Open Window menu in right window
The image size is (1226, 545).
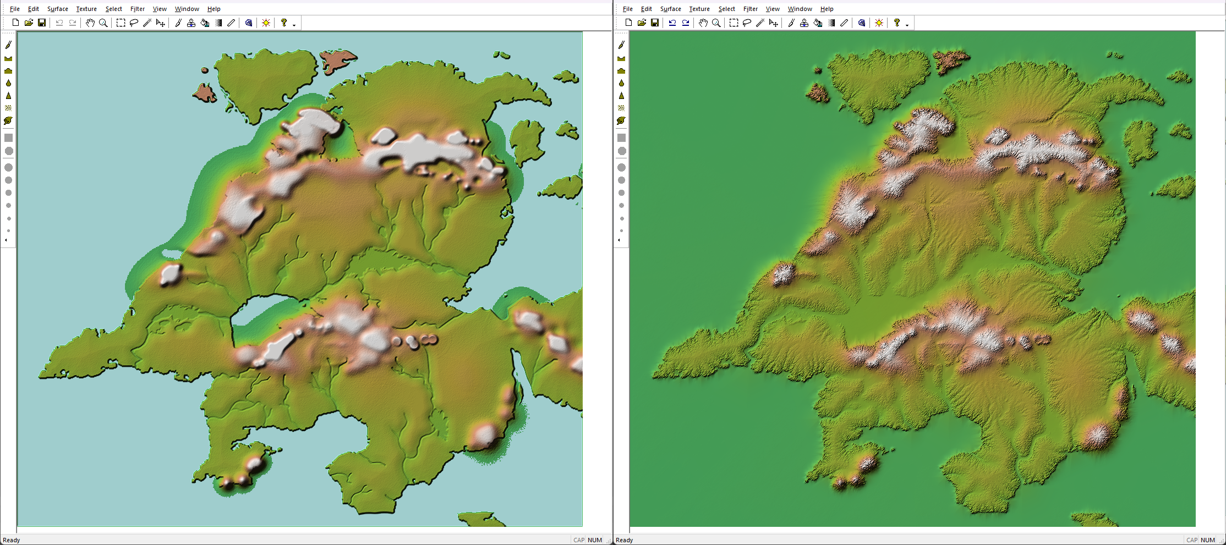click(x=800, y=9)
